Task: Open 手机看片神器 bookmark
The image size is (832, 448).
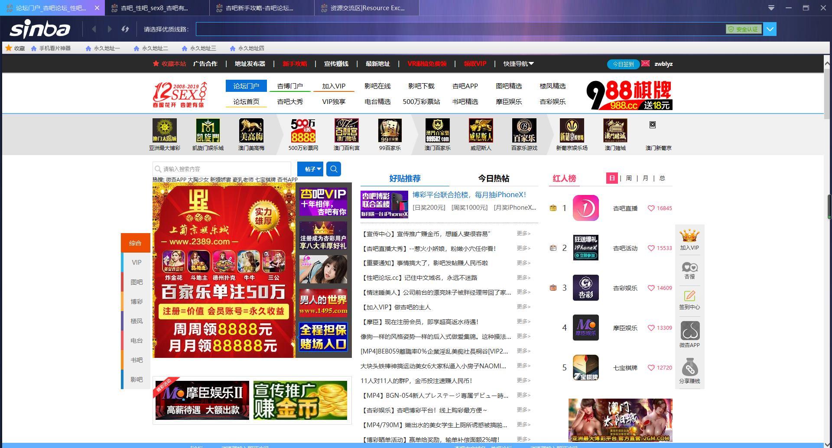Action: coord(51,48)
